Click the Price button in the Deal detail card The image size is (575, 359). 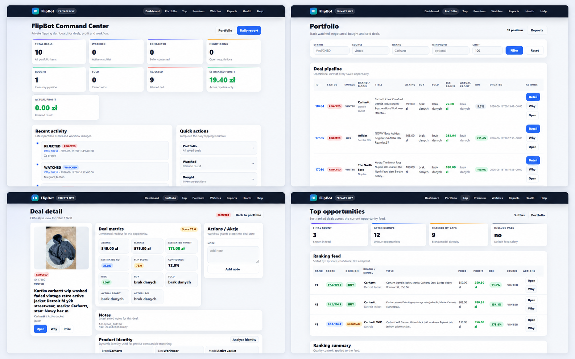[x=67, y=329]
